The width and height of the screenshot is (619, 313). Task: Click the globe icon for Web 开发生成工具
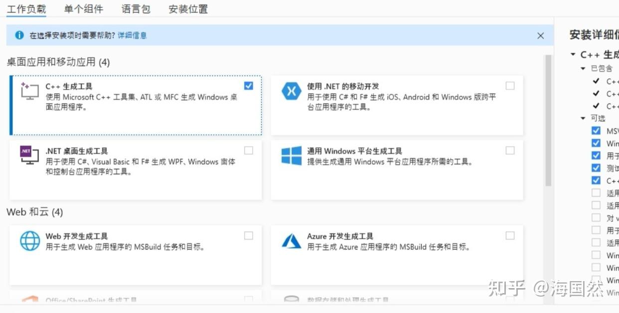(x=30, y=240)
